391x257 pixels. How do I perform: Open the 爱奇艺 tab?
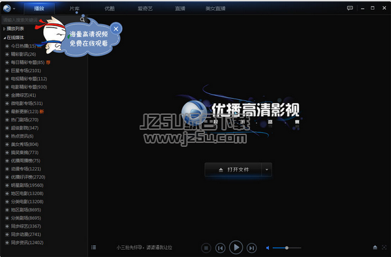(x=145, y=8)
